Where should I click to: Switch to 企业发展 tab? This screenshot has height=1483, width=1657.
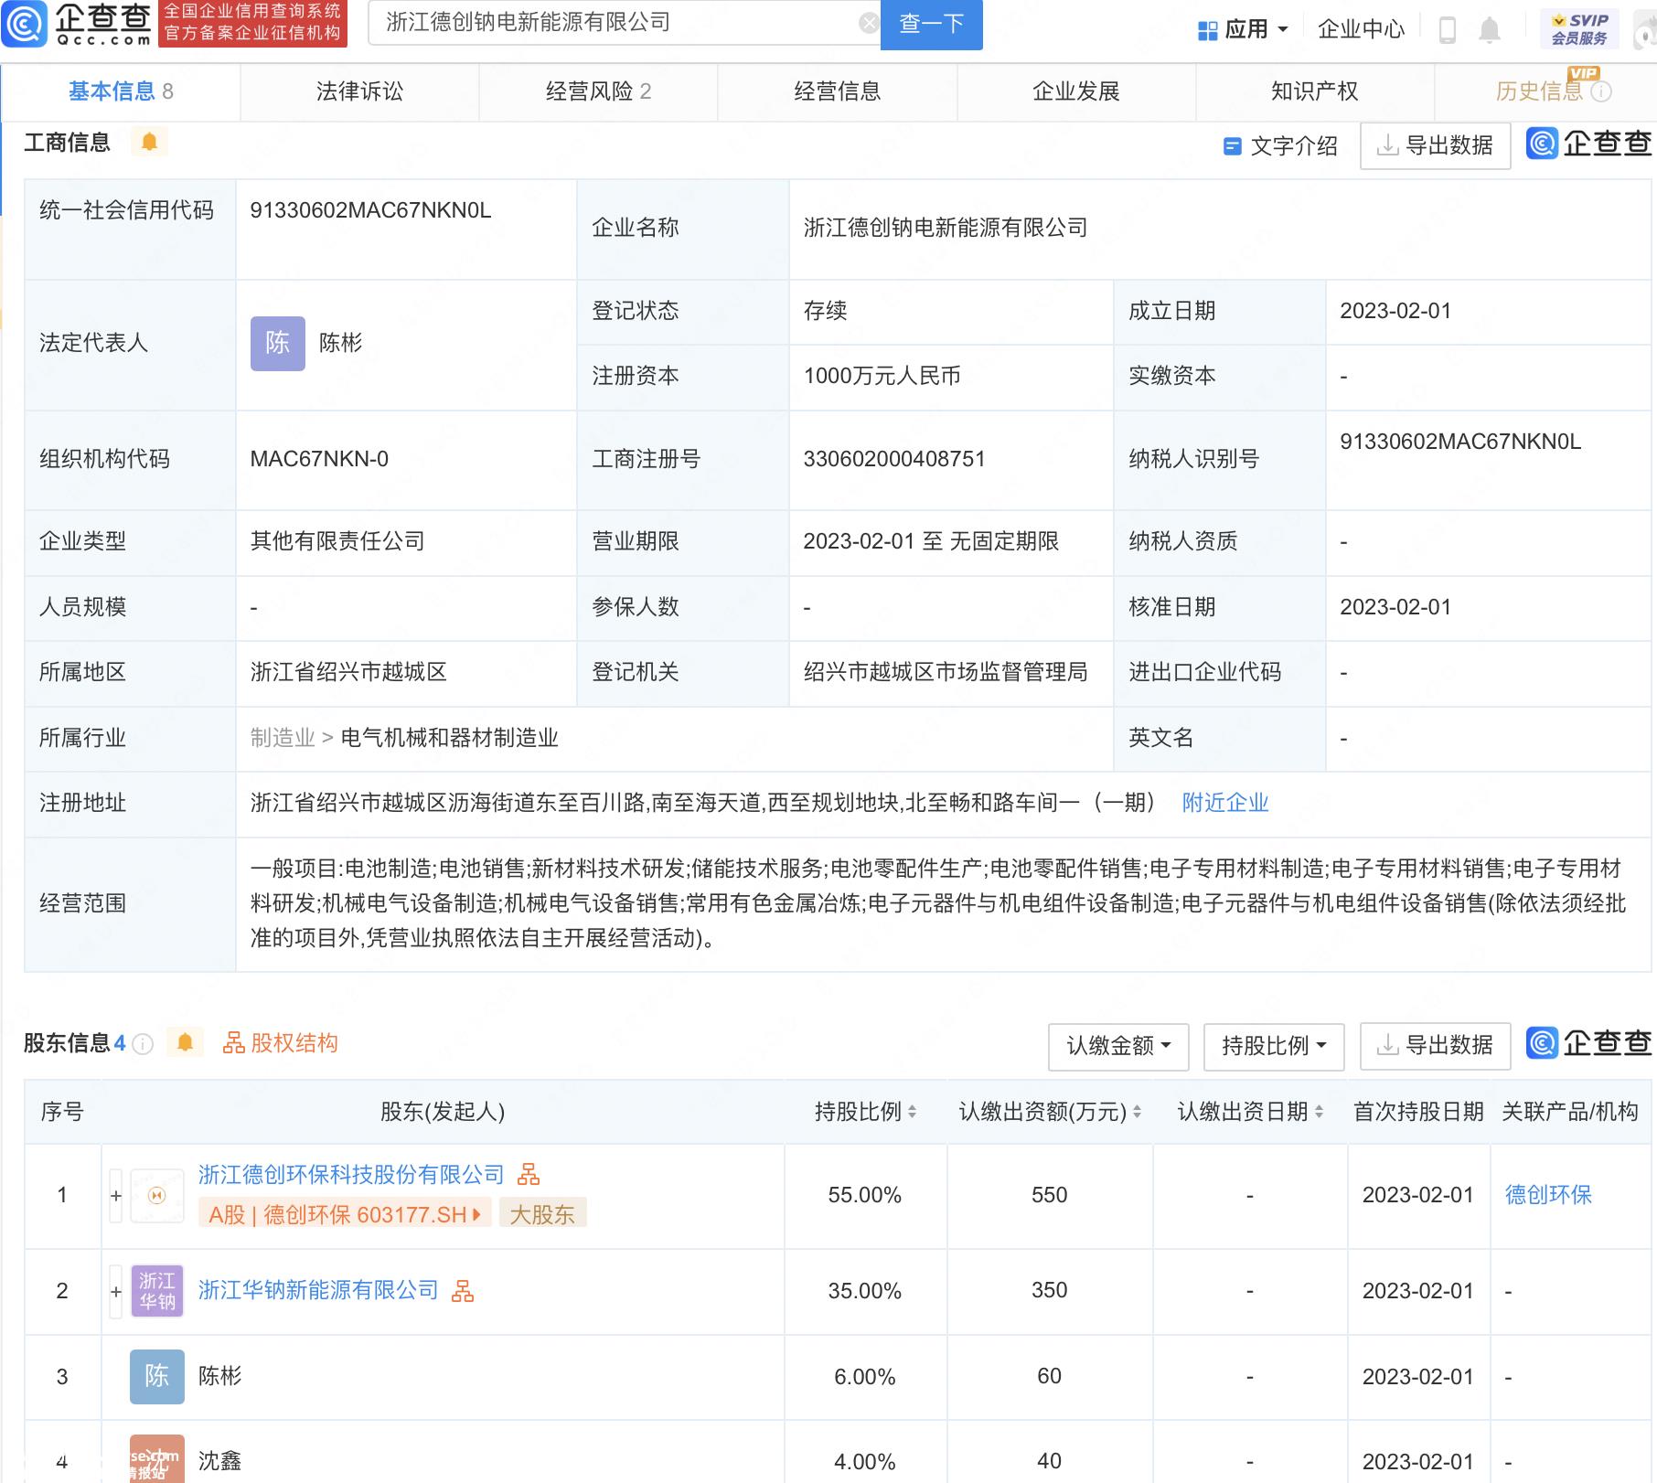[1076, 91]
